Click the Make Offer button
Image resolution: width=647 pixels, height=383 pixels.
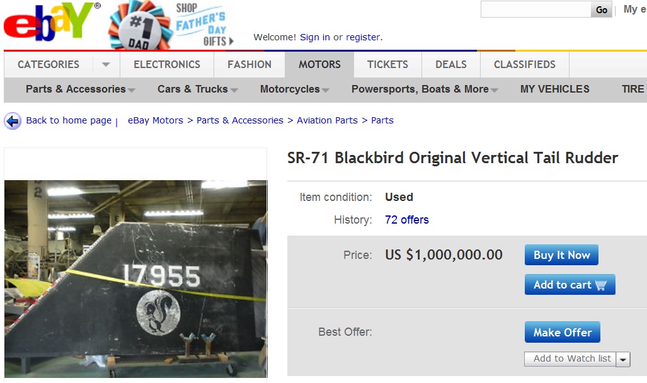point(561,332)
